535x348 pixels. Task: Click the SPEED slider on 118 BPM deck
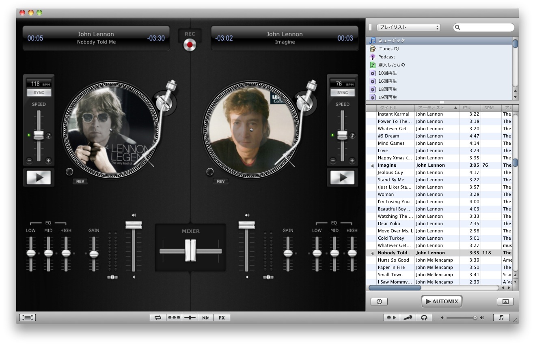pyautogui.click(x=39, y=135)
